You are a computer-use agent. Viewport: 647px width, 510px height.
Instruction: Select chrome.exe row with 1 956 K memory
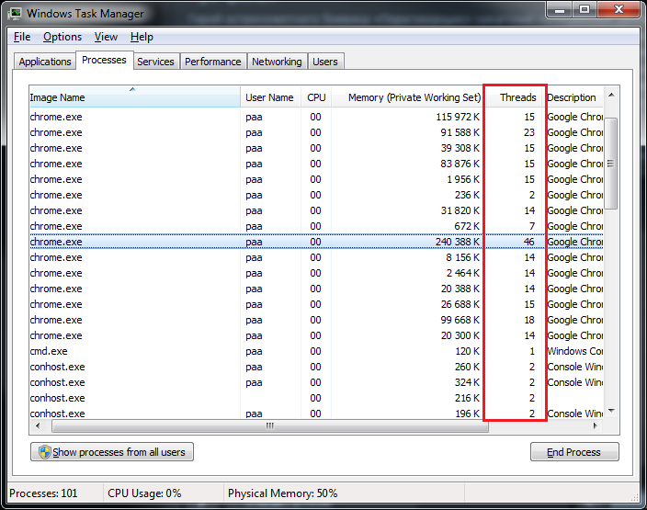coord(316,179)
